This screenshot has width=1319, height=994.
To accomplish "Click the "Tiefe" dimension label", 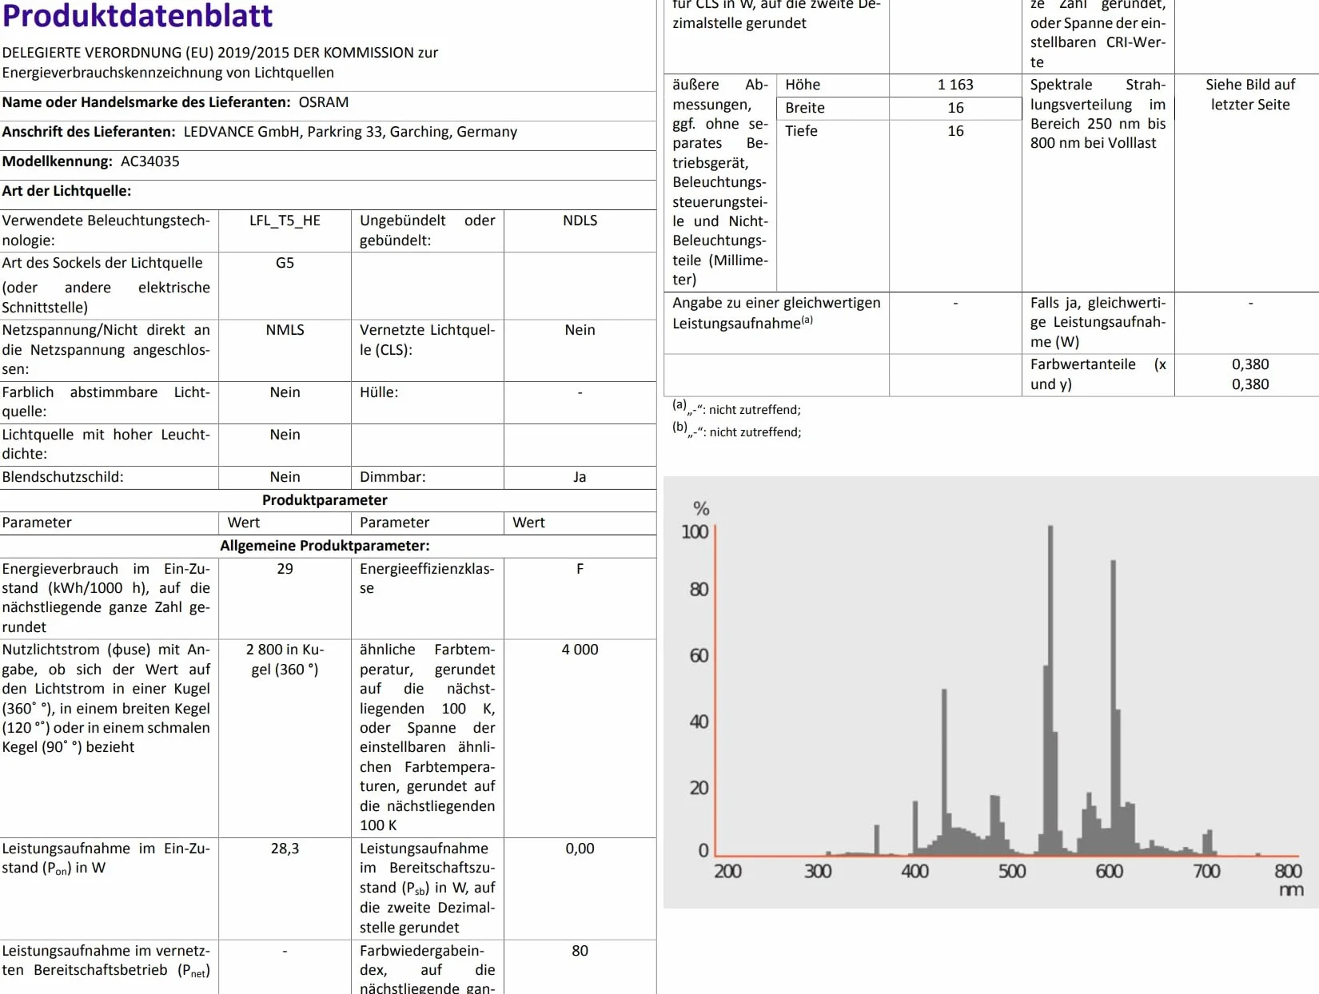I will [801, 131].
